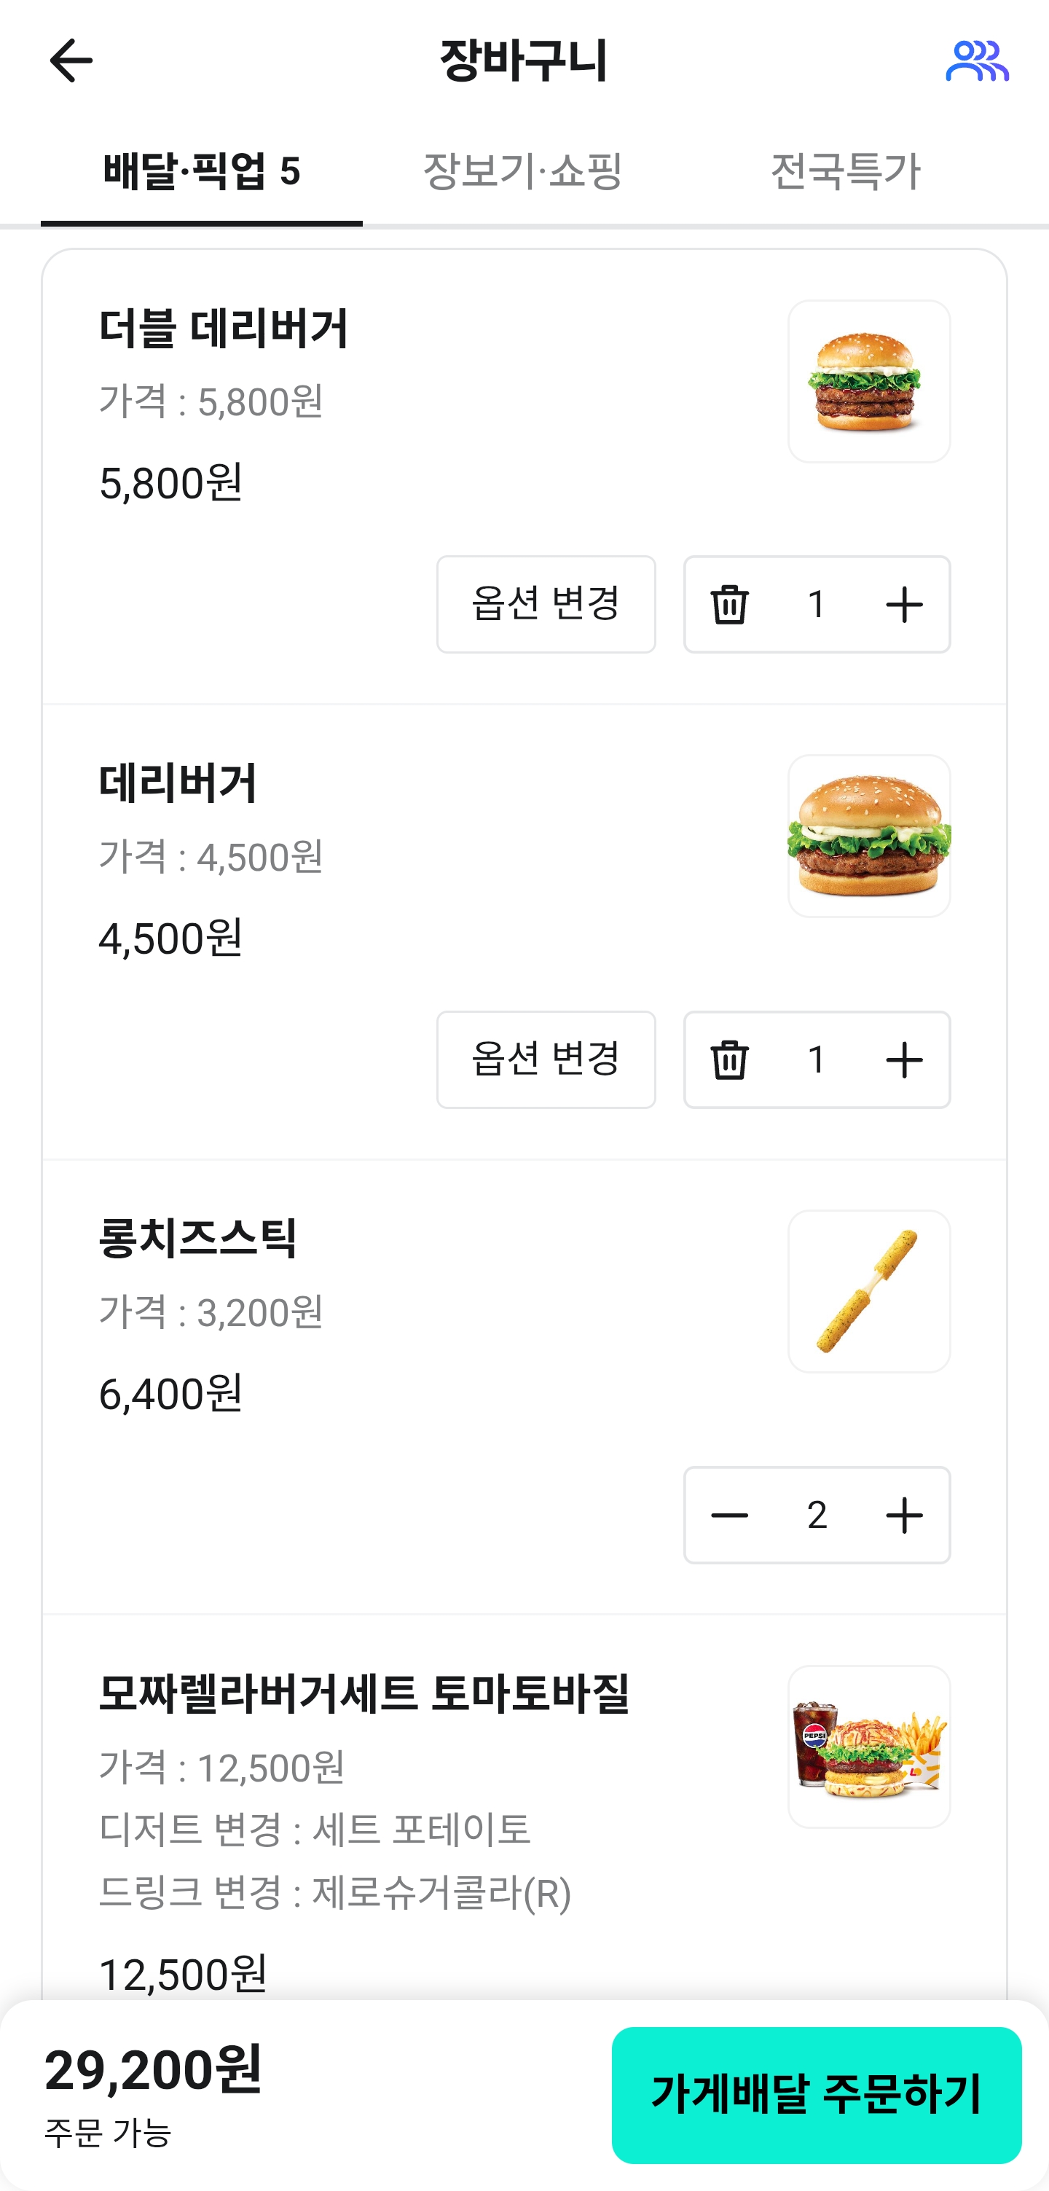The height and width of the screenshot is (2191, 1049).
Task: View the 롱치즈스틱 product thumbnail
Action: (x=869, y=1291)
